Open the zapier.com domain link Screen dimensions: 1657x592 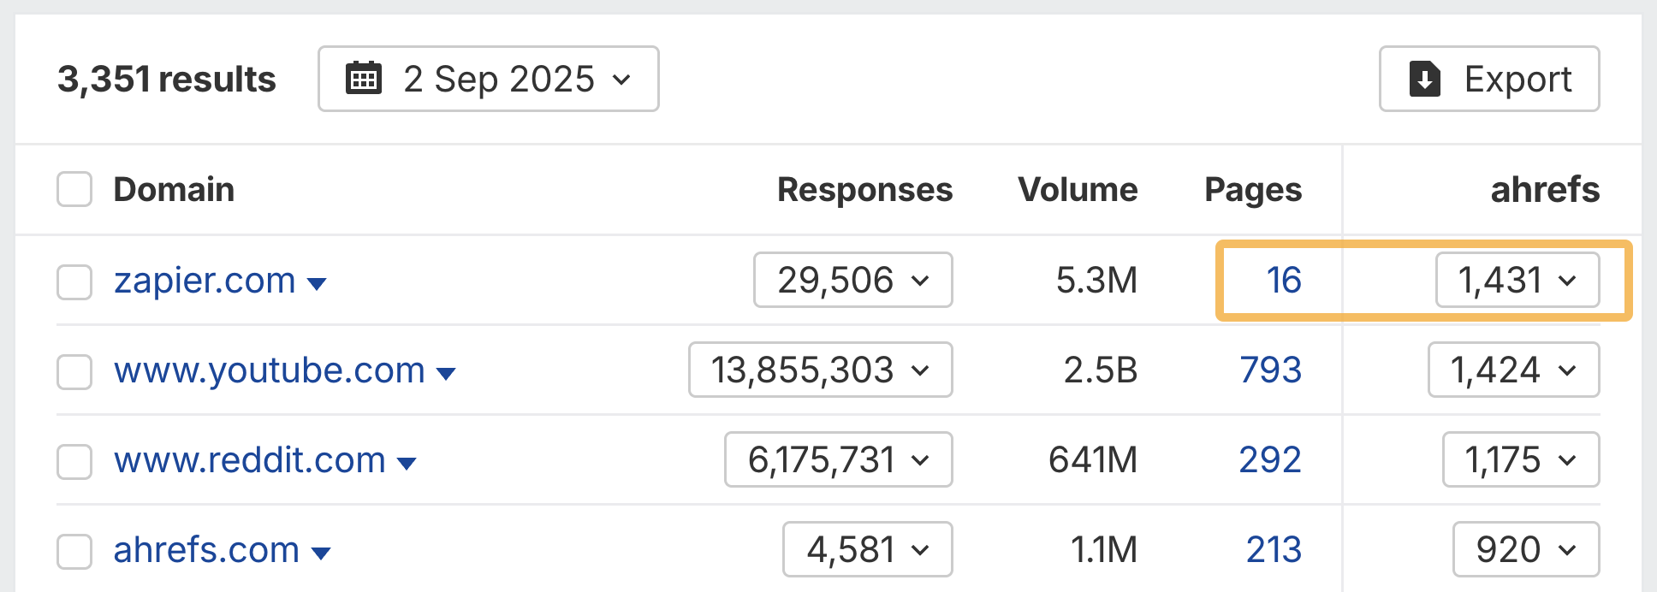pos(204,280)
